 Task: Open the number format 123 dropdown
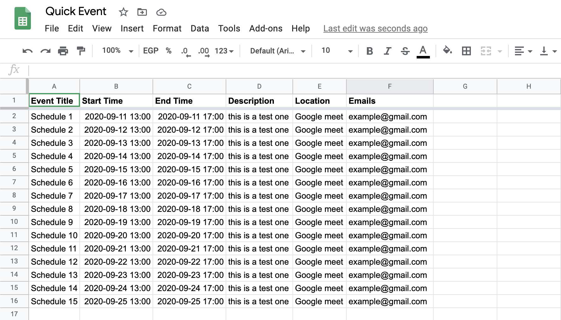[224, 51]
